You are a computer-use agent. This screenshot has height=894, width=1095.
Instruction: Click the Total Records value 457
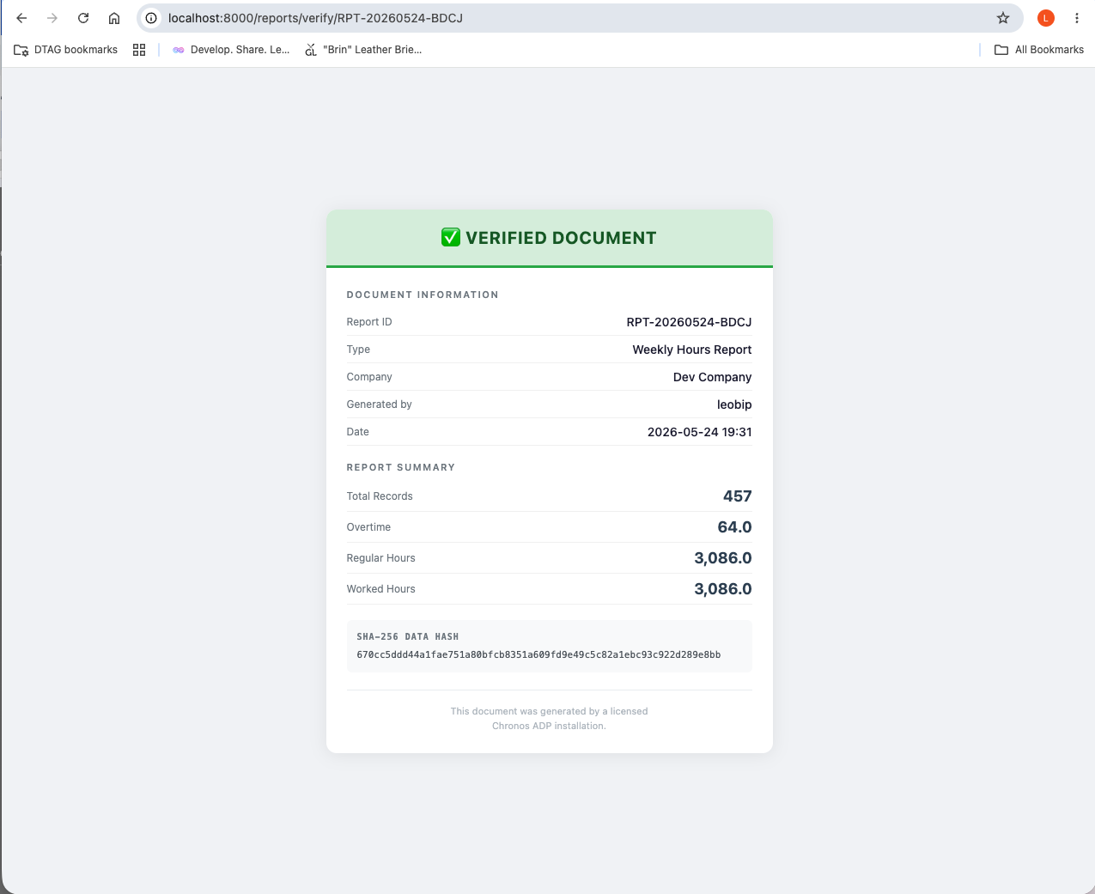point(738,496)
